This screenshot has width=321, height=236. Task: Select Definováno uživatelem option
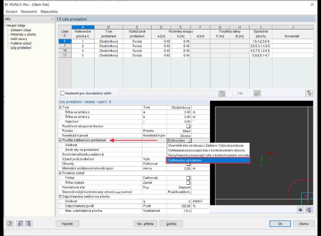click(208, 161)
